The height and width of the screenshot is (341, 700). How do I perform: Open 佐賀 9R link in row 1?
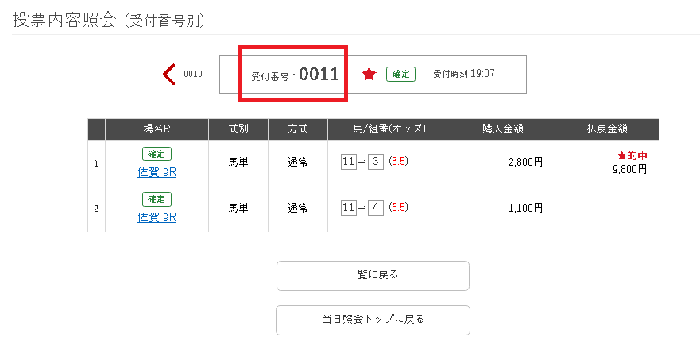pos(157,172)
